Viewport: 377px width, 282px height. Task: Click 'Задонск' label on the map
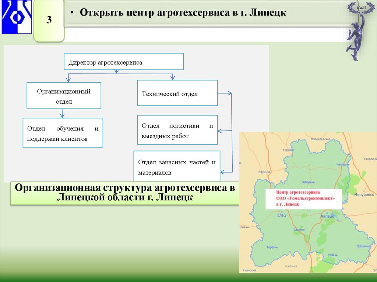(x=299, y=230)
